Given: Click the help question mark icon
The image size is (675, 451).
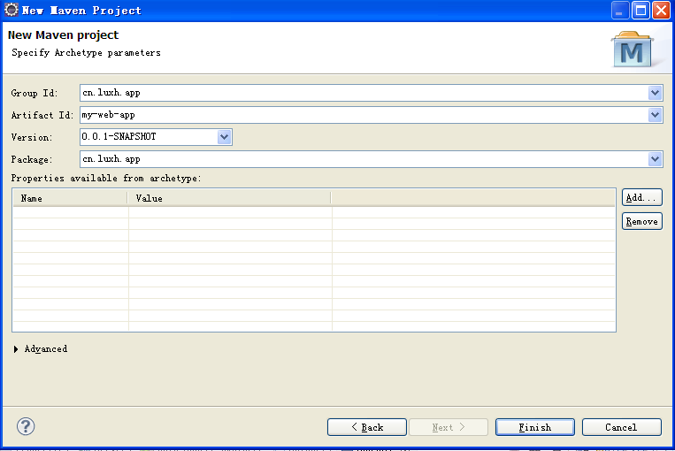Looking at the screenshot, I should tap(26, 426).
